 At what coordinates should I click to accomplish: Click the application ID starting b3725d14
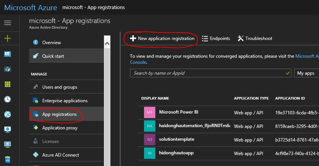point(297,140)
